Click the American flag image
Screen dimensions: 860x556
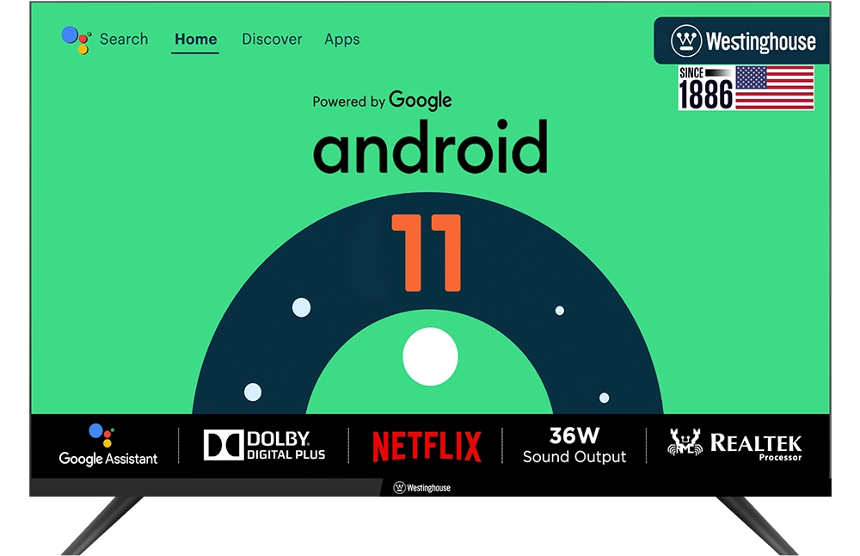click(774, 88)
